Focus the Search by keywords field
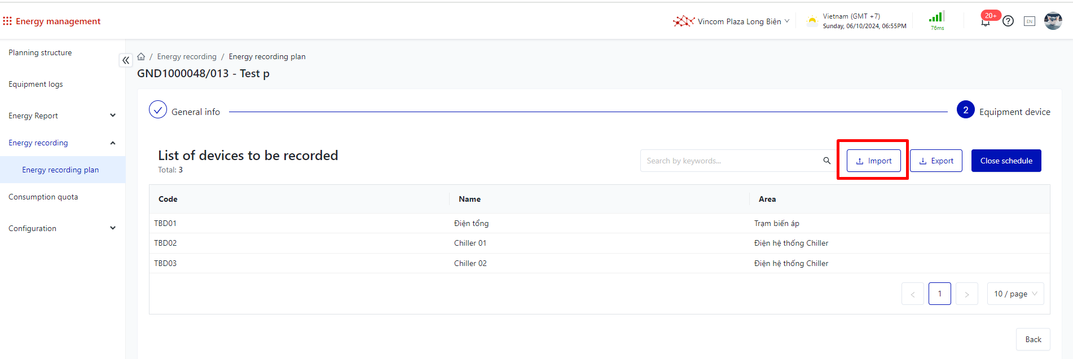 coord(731,161)
